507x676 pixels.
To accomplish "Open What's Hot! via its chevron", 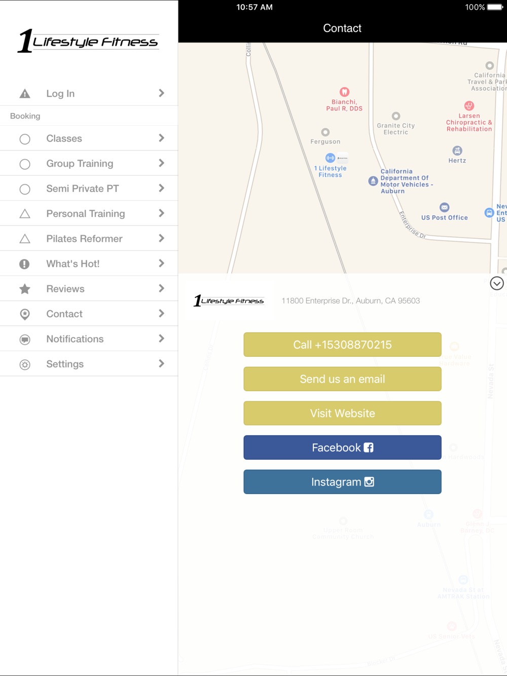I will pyautogui.click(x=161, y=264).
